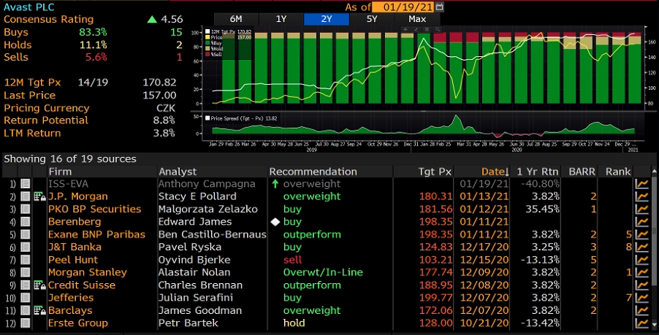
Task: Open the J.P. Morgan firm link
Action: [77, 196]
